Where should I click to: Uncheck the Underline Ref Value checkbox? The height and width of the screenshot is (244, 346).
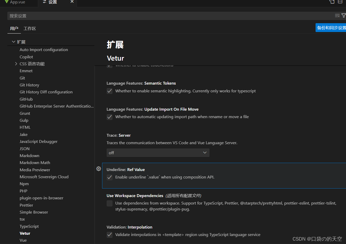110,177
